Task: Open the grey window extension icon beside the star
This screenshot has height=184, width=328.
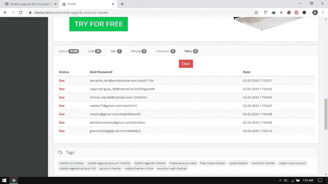Action: [266, 13]
